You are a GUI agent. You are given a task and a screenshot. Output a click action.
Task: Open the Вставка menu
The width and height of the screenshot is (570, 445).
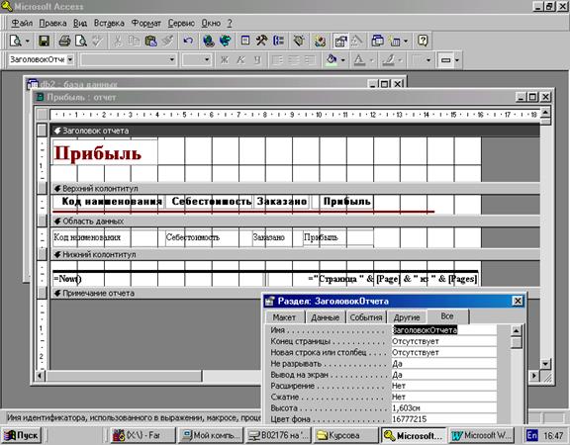(x=109, y=24)
